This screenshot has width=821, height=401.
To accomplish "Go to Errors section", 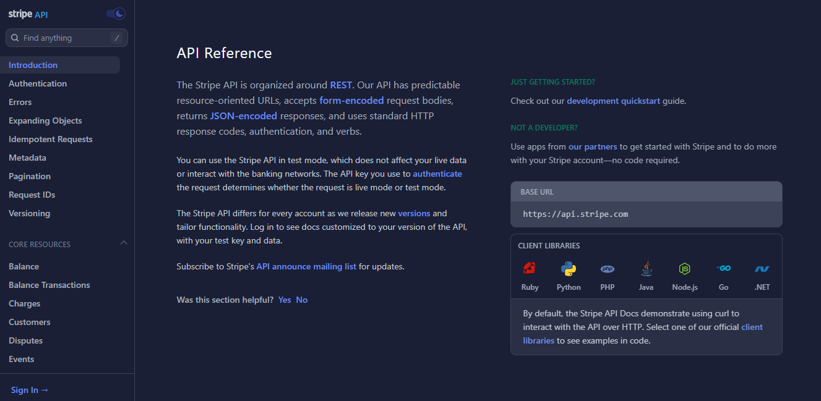I will click(20, 102).
